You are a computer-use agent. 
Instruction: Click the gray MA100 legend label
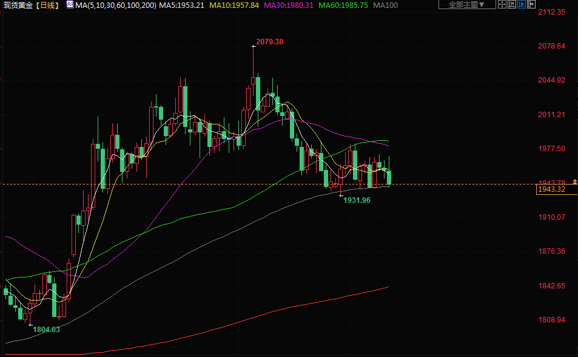(386, 5)
